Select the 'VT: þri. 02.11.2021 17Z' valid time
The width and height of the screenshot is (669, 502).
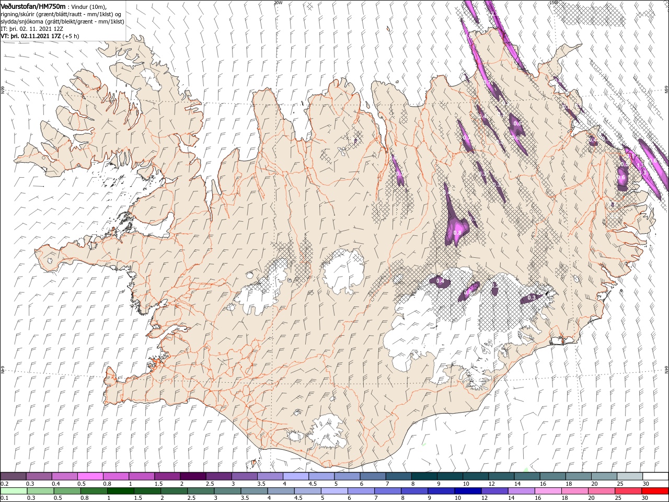(x=30, y=36)
